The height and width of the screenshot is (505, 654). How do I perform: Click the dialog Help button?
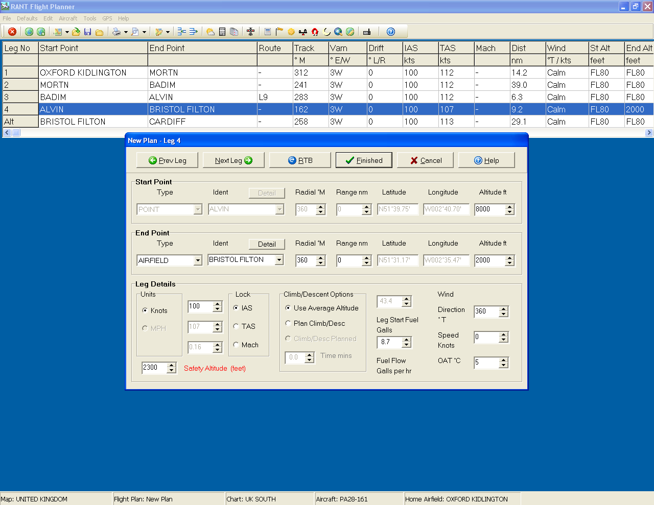[486, 160]
